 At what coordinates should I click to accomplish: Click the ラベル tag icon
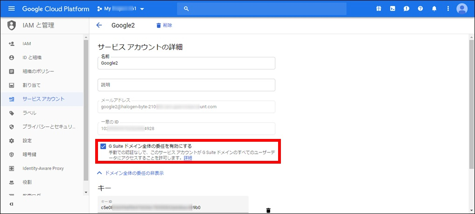(12, 113)
